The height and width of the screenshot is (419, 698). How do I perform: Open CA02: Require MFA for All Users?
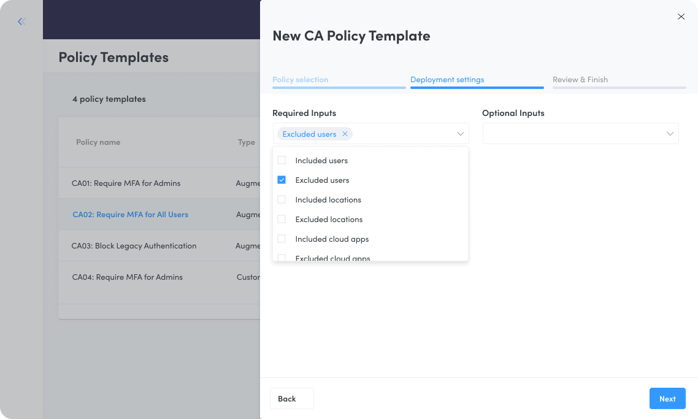(131, 214)
